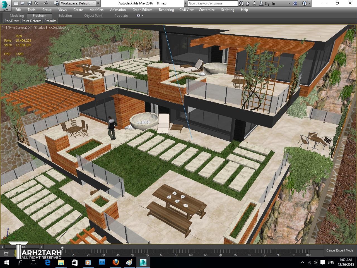Viewport: 357px width, 268px height.
Task: Save the scene with the floppy icon
Action: (29, 3)
